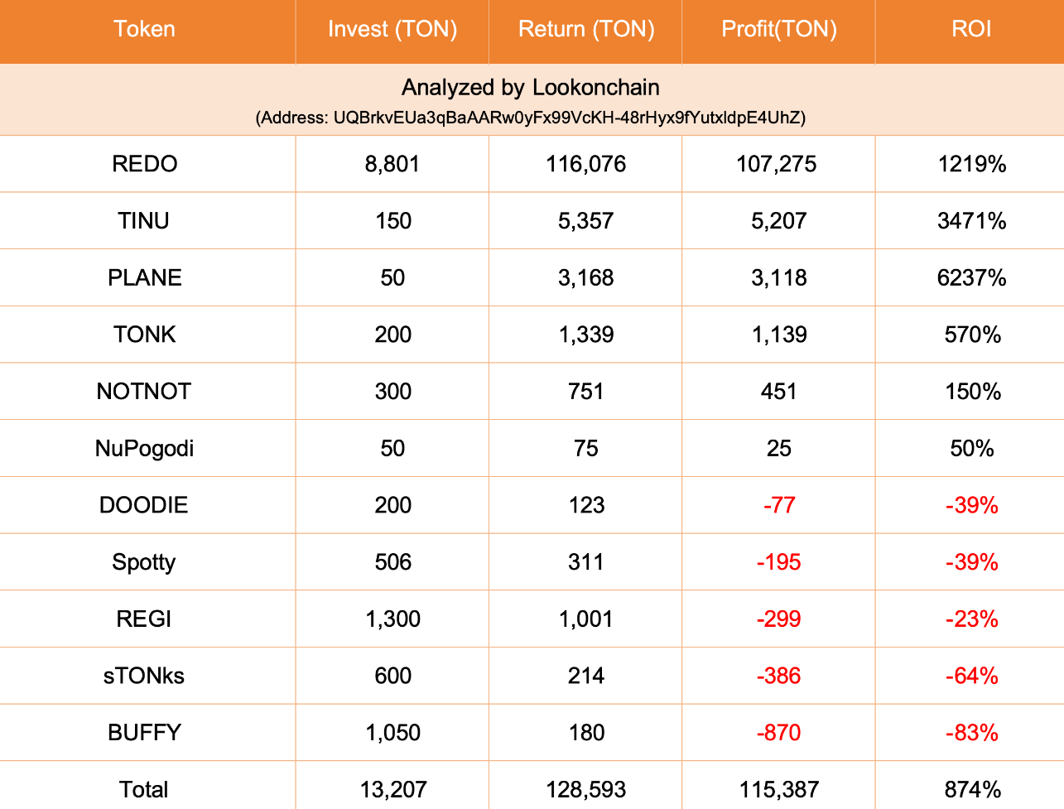
Task: Select the Profit(TON) column header
Action: (x=779, y=29)
